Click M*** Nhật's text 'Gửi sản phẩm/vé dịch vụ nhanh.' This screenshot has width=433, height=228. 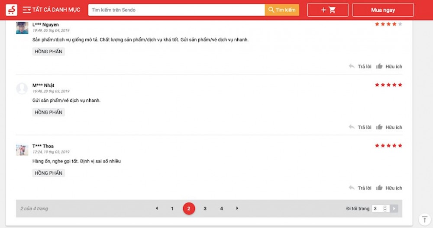(66, 100)
